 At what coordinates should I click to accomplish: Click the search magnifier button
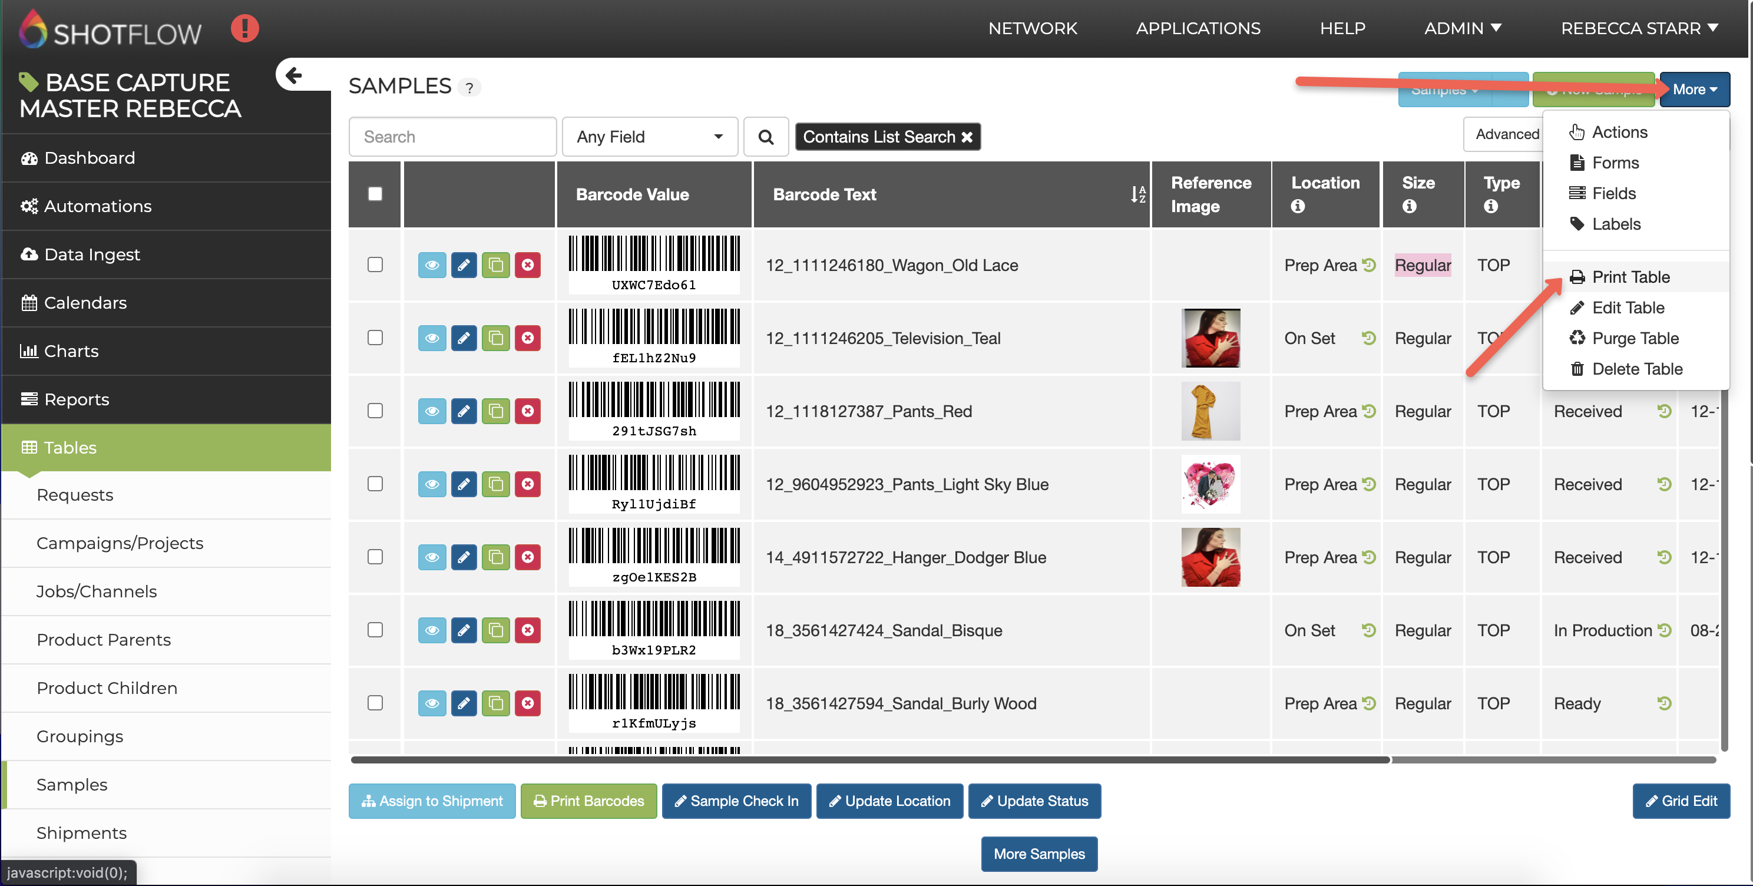point(766,137)
